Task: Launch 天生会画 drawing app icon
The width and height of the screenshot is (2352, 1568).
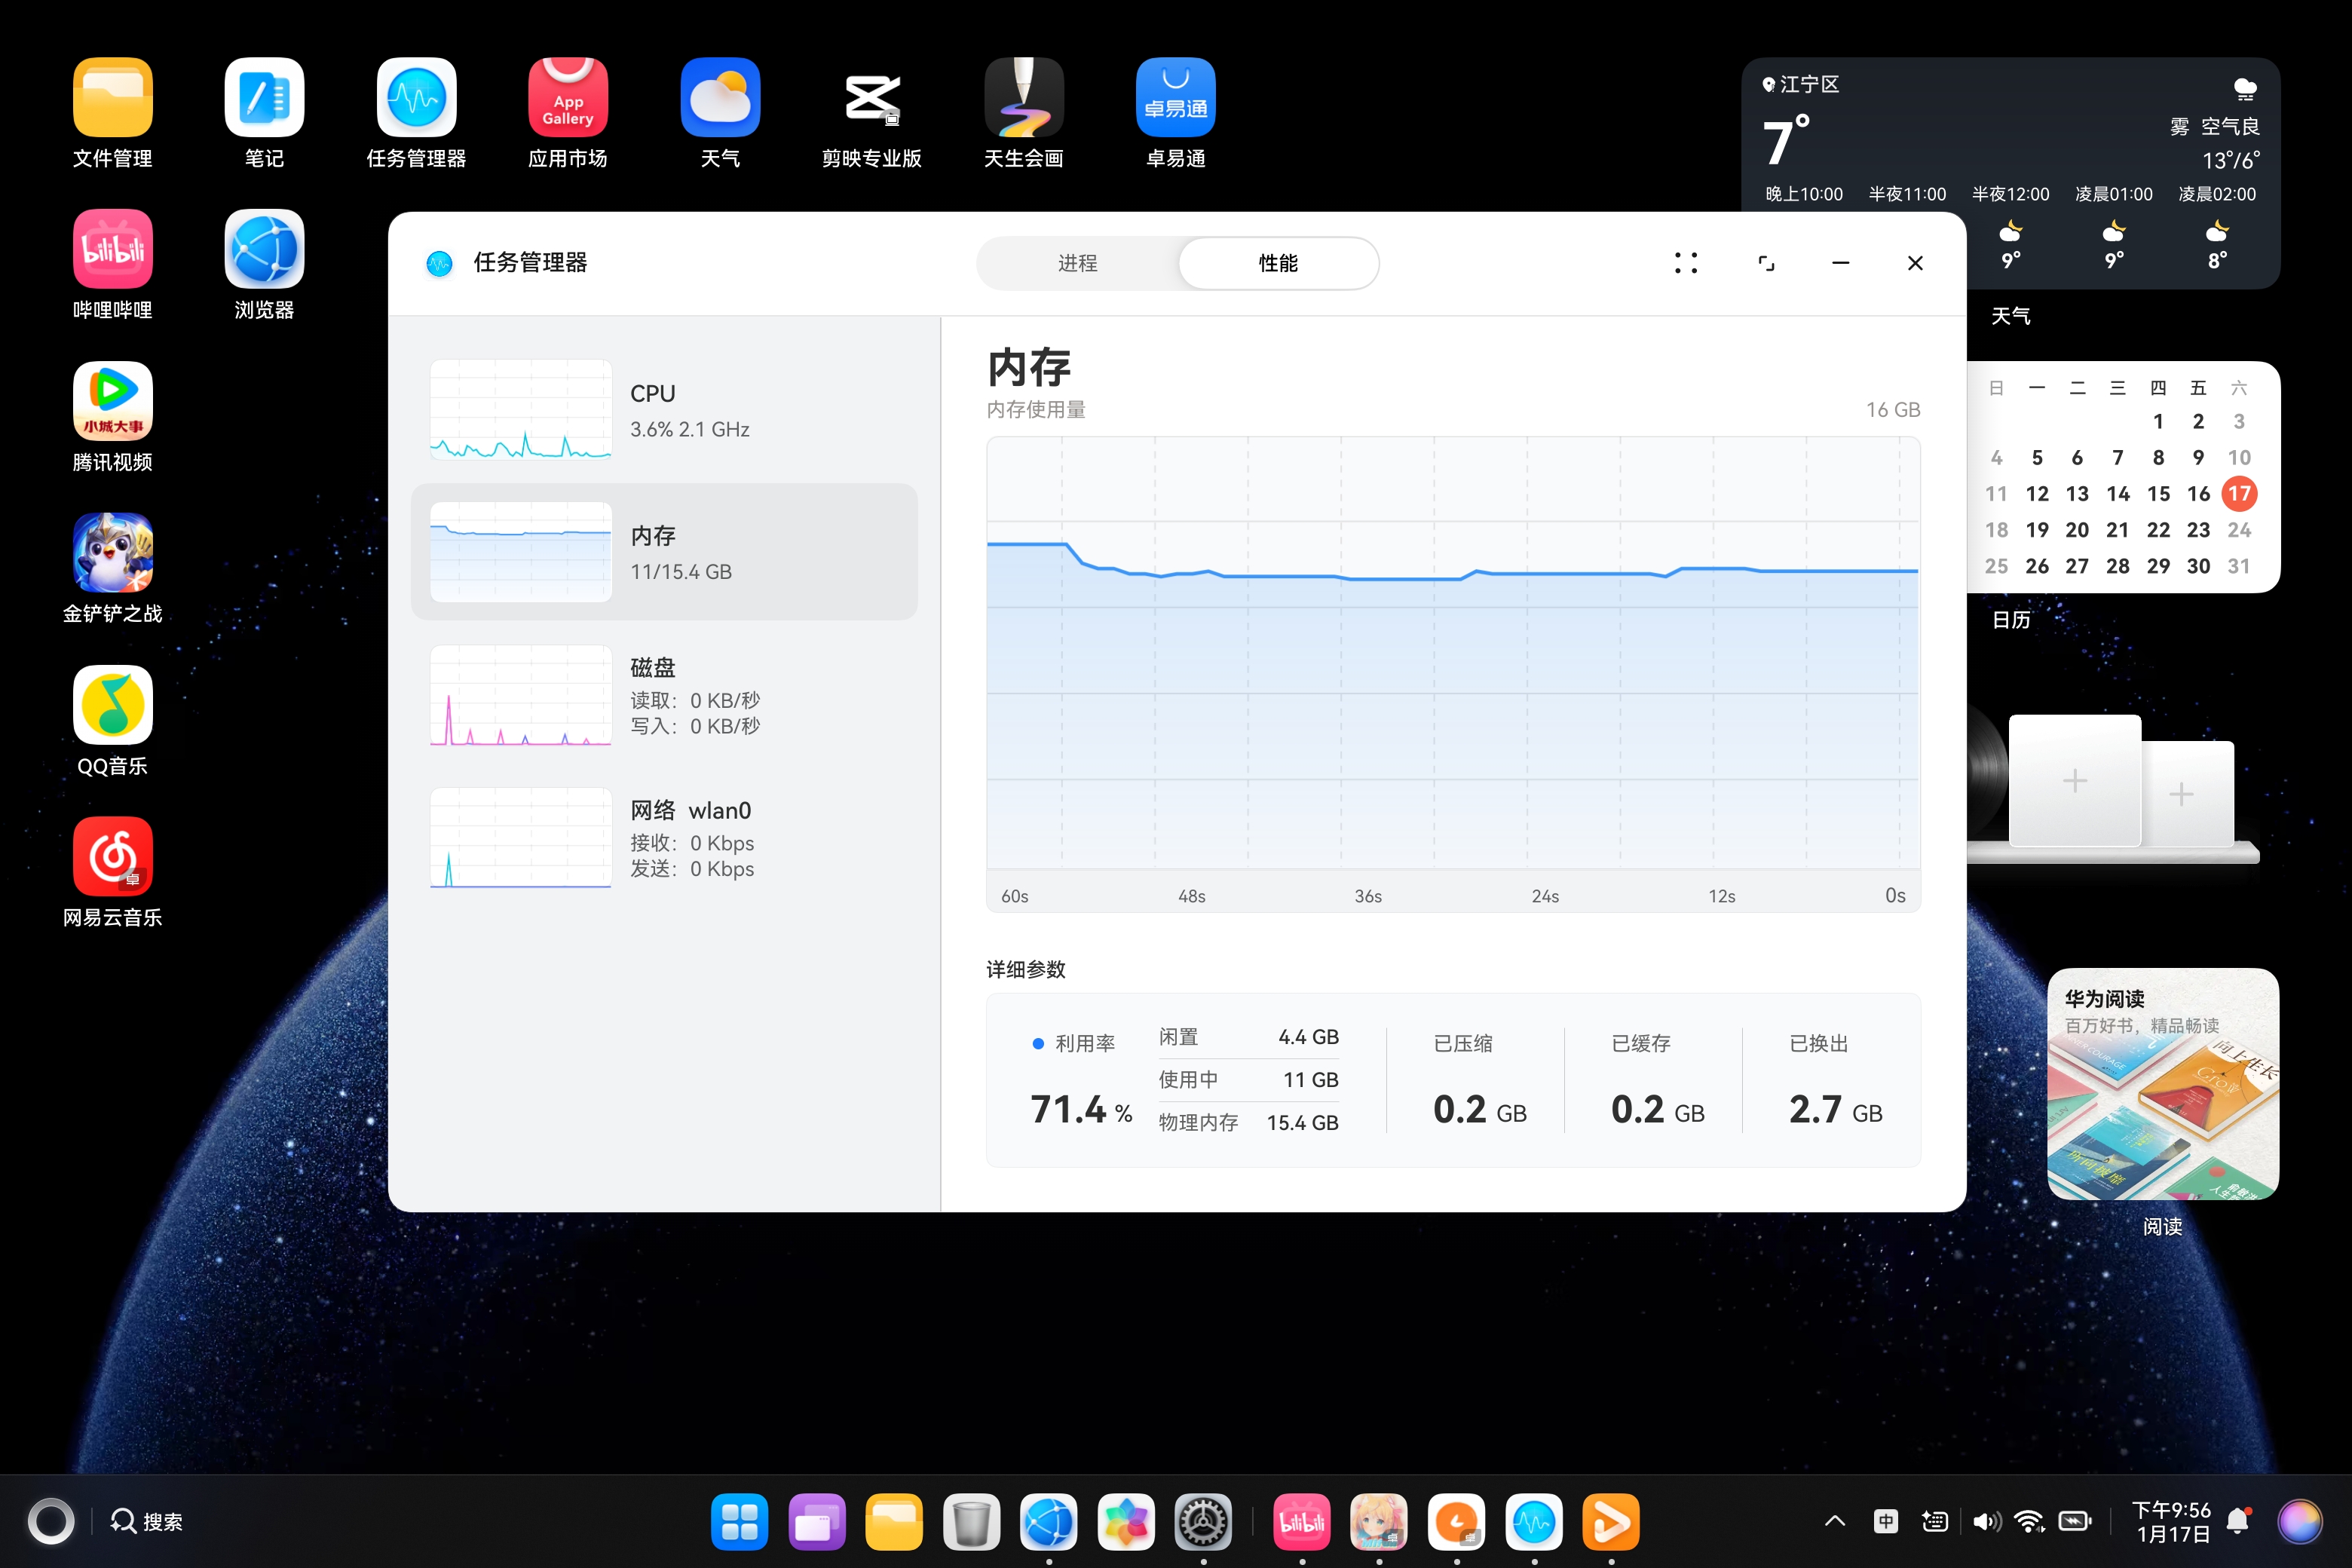Action: coord(1023,99)
